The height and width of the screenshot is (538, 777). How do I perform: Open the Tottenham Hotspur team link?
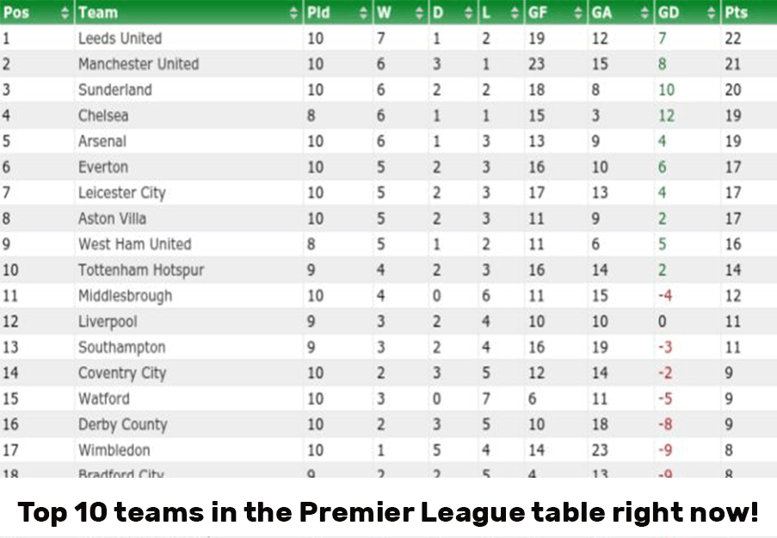(141, 270)
